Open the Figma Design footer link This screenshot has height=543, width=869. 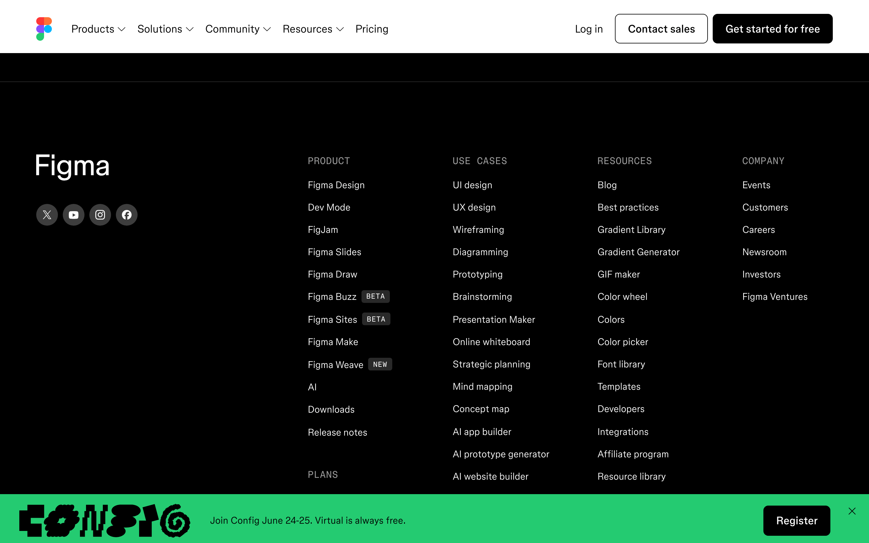click(336, 185)
